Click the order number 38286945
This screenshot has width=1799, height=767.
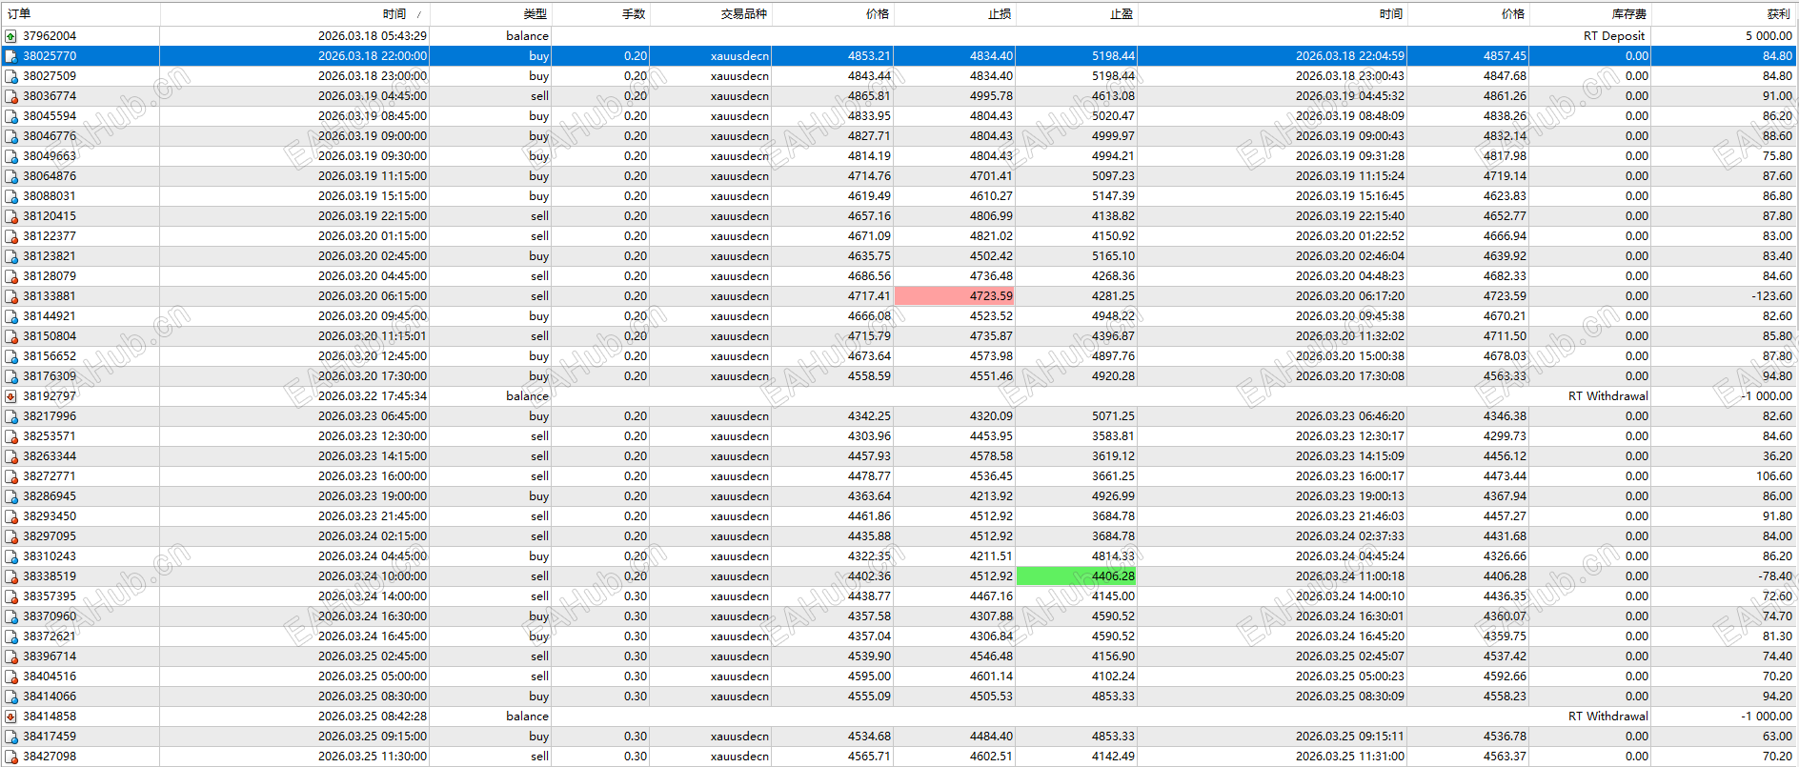pos(50,496)
